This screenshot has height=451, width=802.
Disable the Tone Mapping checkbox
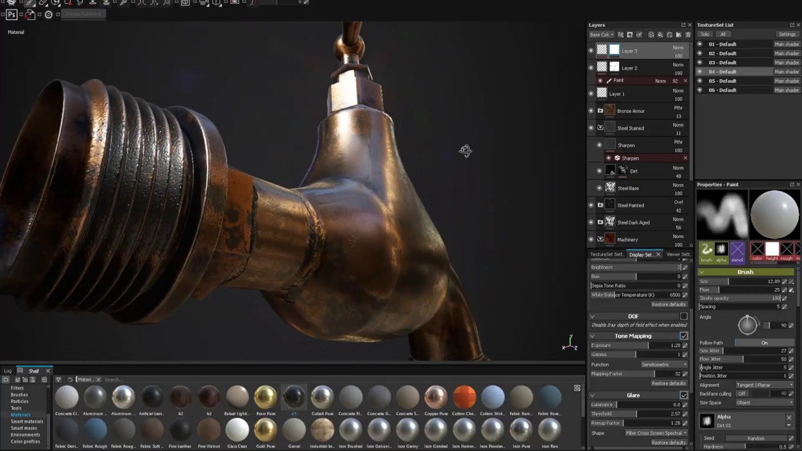tap(684, 336)
